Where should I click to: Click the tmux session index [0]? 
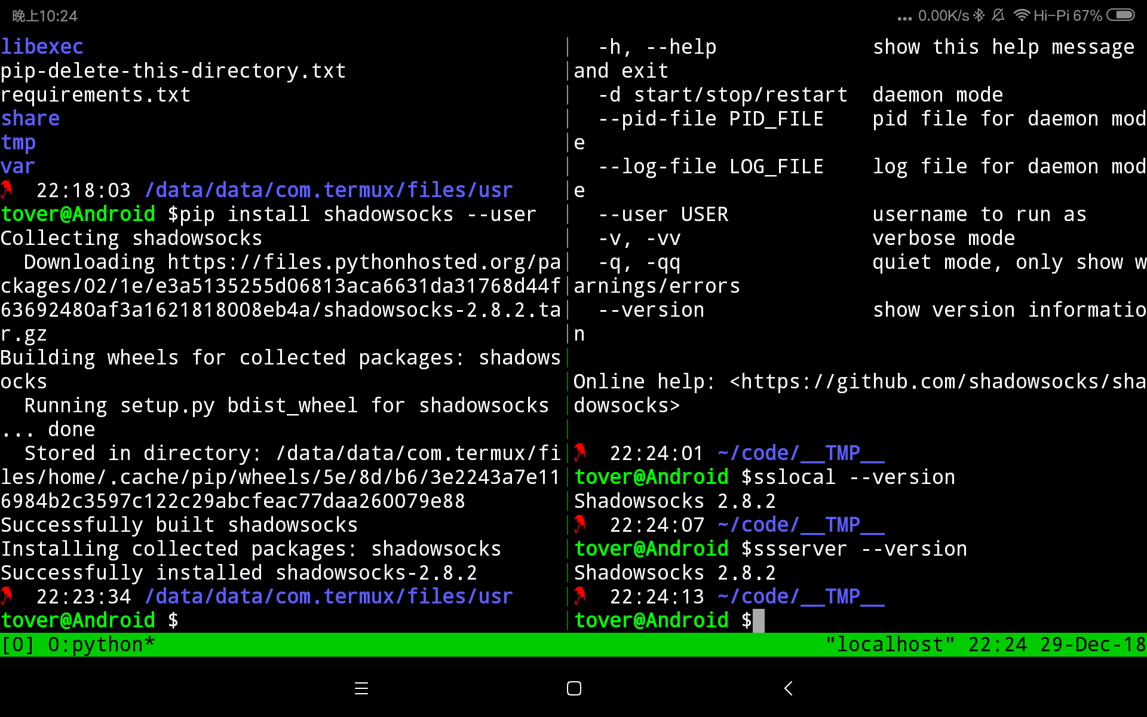pyautogui.click(x=18, y=645)
